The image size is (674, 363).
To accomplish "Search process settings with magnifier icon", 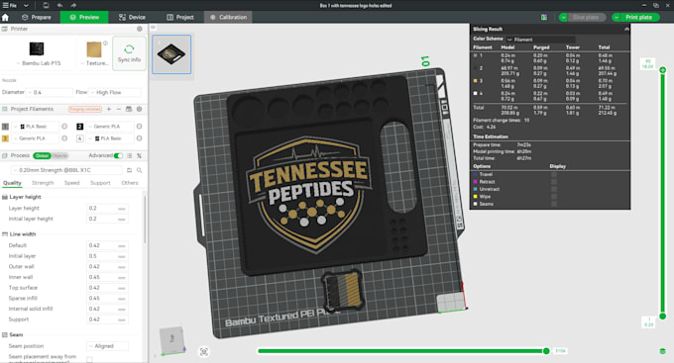I will coord(140,170).
